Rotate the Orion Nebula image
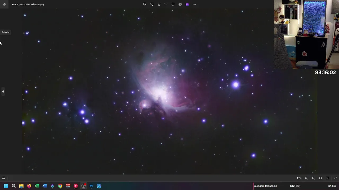Image resolution: width=339 pixels, height=190 pixels. 152,4
